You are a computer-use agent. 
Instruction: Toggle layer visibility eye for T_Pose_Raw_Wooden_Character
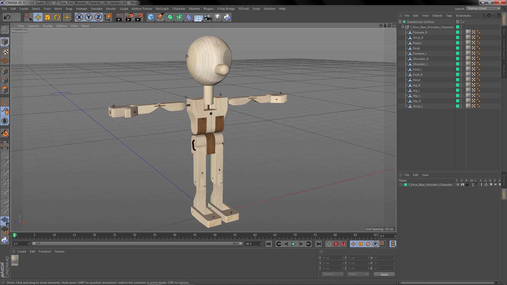click(462, 185)
